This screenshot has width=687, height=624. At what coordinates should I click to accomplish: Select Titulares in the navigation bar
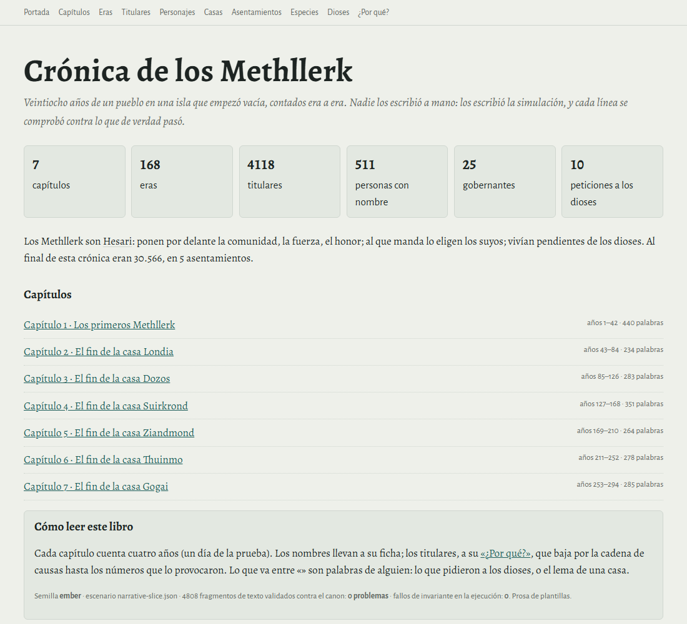(136, 12)
